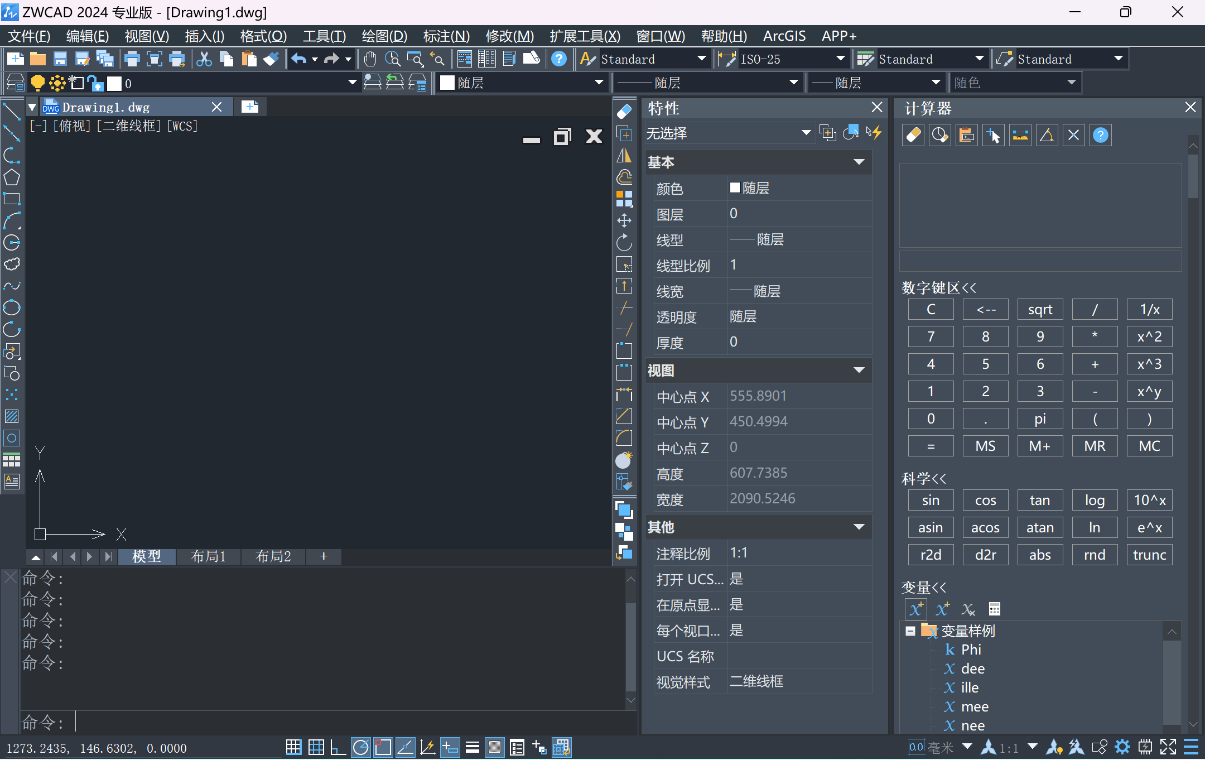Click the Quick Select icon in Properties

point(874,133)
